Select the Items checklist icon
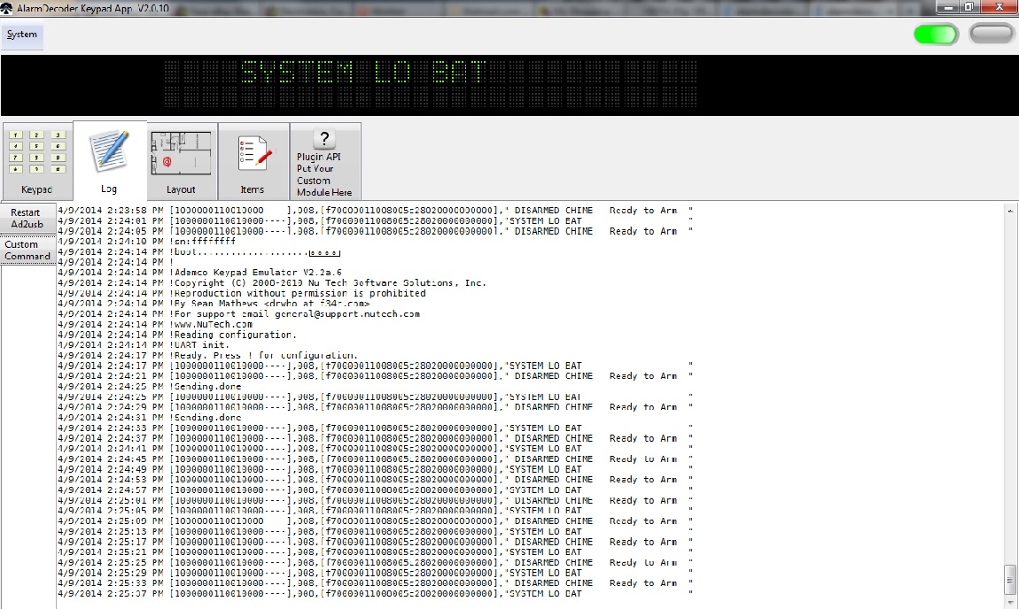Screen dimensions: 1019x609 coord(253,152)
